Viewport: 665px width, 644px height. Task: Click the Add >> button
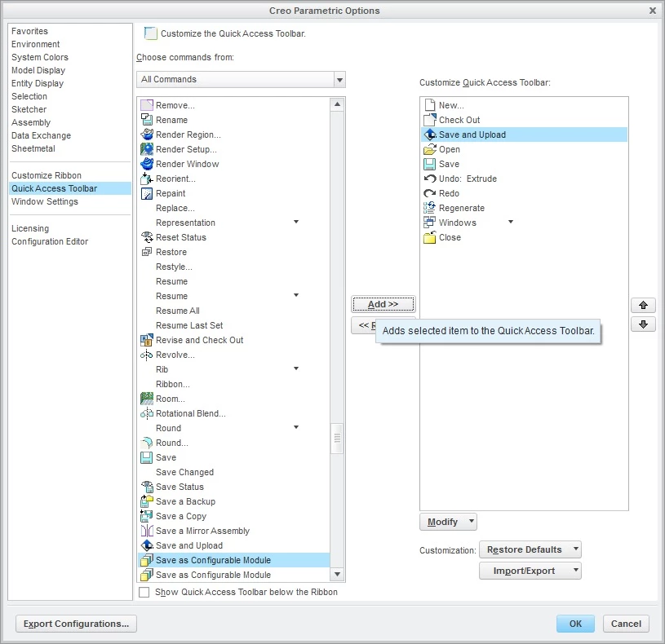tap(383, 304)
